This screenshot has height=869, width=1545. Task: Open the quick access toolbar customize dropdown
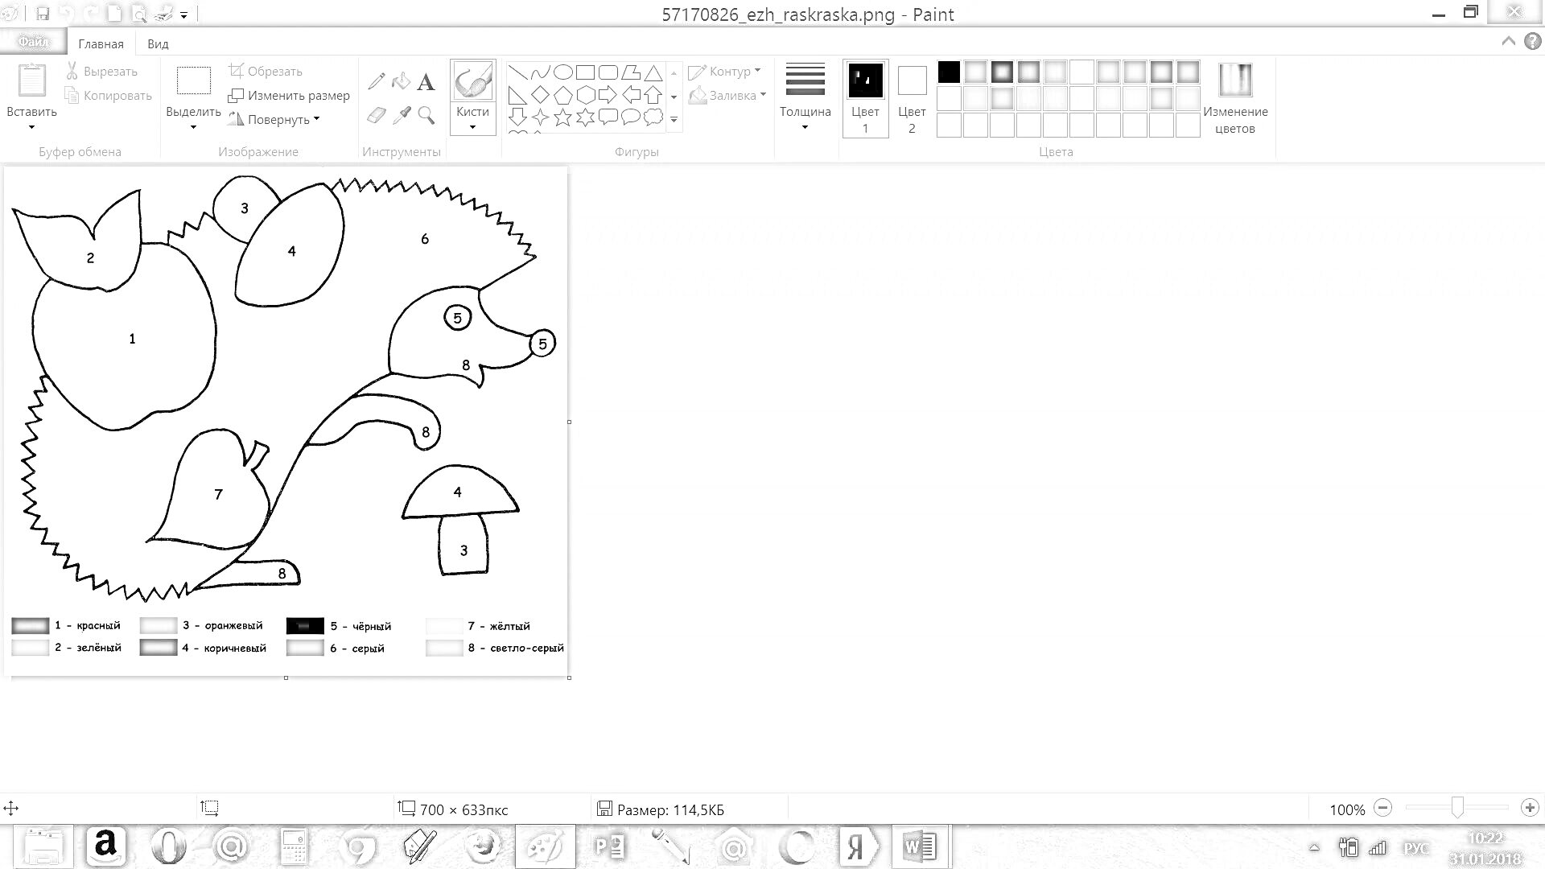(184, 15)
